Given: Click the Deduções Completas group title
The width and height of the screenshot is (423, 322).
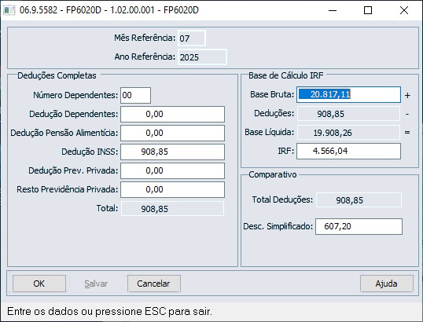Looking at the screenshot, I should coord(57,75).
